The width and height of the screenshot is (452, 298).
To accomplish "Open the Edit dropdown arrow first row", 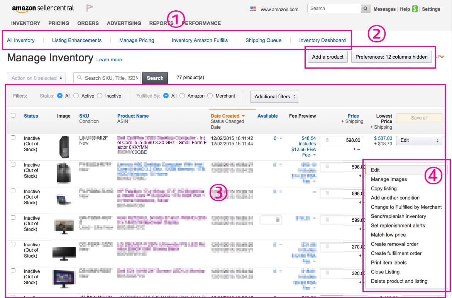I will click(x=437, y=140).
